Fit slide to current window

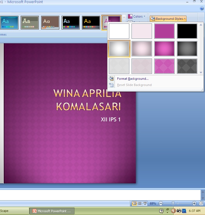[x=201, y=203]
